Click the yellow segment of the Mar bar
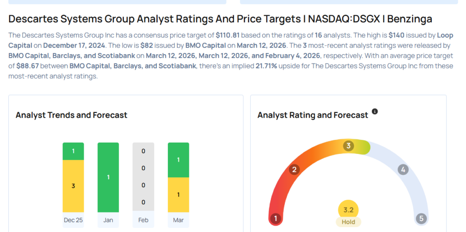The width and height of the screenshot is (466, 232). (x=178, y=195)
